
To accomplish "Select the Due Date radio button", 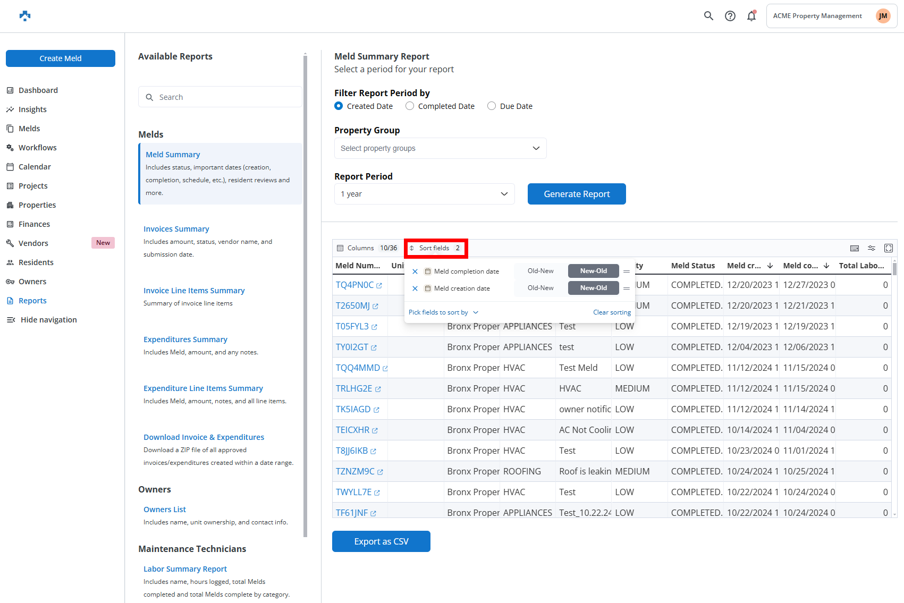I will (492, 106).
